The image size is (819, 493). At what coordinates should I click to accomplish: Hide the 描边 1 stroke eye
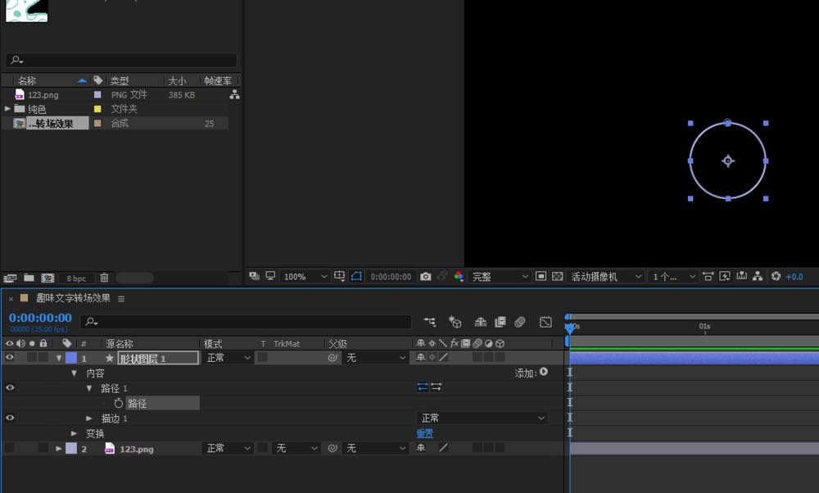point(10,418)
